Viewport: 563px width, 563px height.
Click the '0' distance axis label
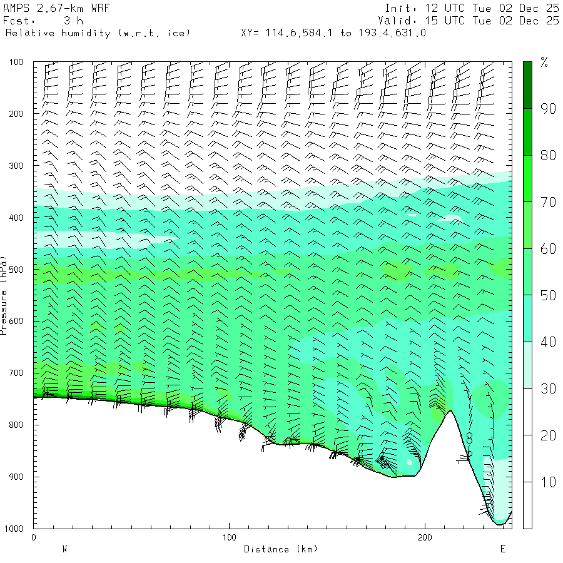(x=34, y=538)
